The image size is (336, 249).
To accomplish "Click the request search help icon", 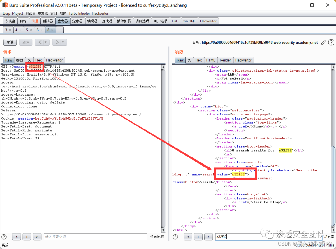I will (4, 237).
